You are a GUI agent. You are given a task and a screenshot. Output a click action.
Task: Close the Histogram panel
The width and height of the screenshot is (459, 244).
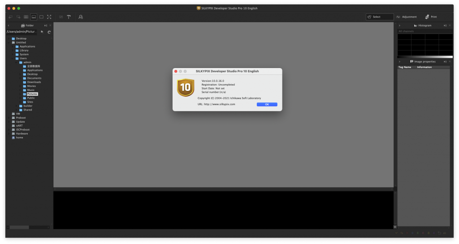coord(450,26)
